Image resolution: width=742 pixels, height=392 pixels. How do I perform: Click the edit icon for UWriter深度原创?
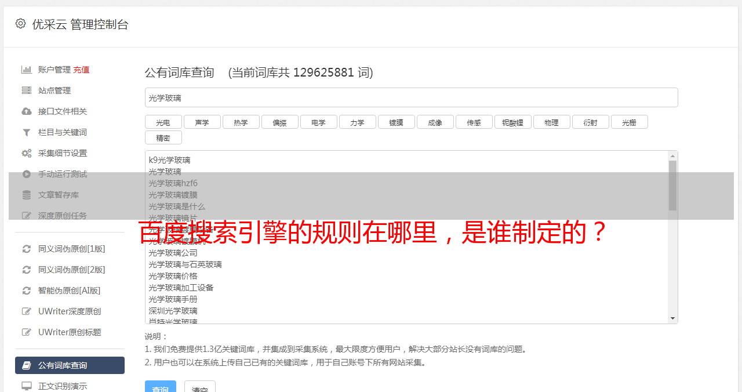[26, 311]
